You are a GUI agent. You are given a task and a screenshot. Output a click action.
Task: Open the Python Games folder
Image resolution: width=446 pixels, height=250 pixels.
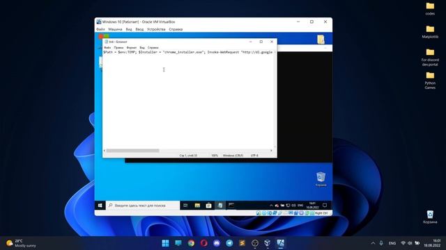430,81
